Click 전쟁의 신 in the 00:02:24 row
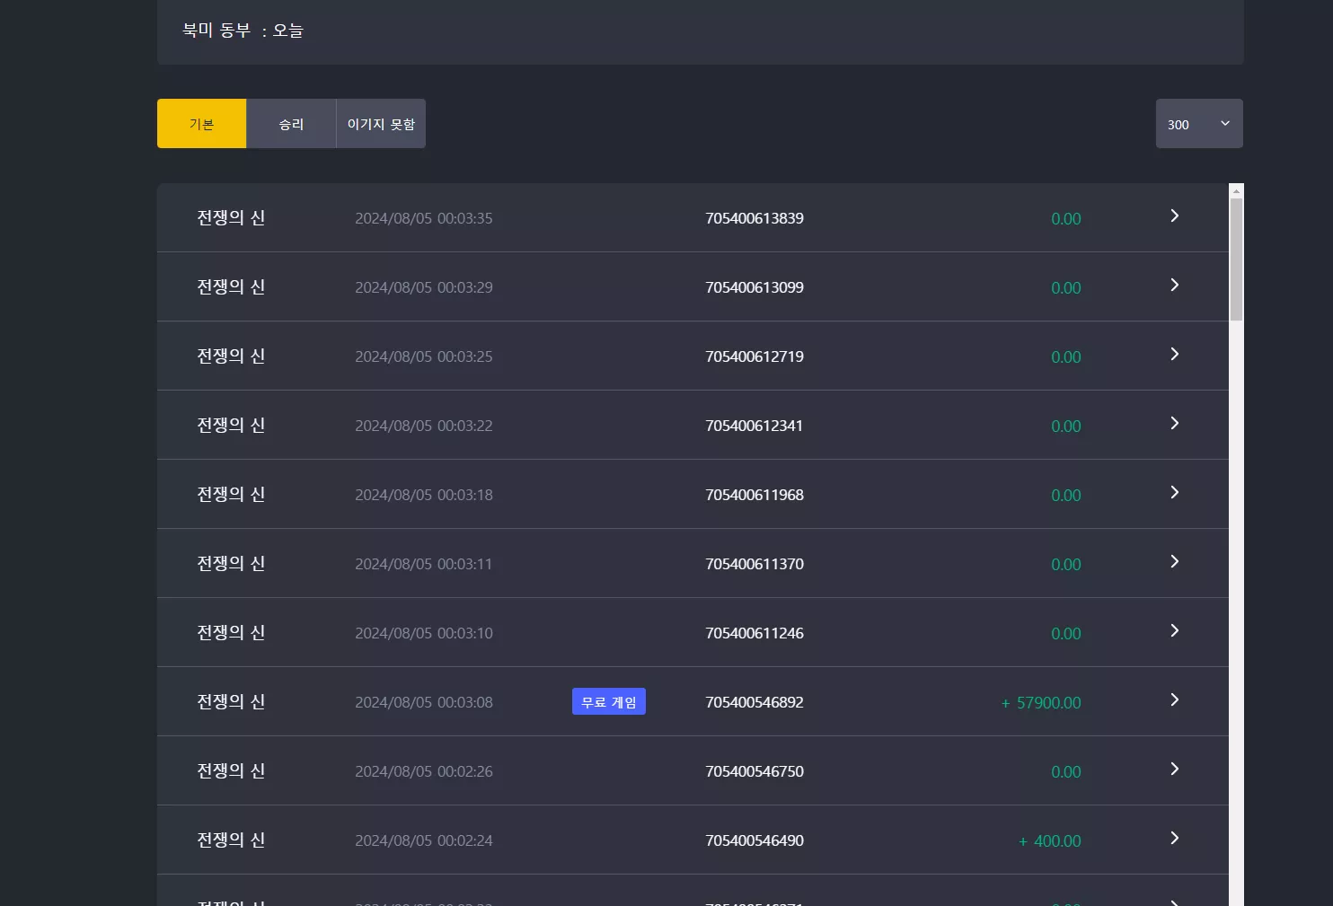Screen dimensions: 1333x906 point(231,840)
